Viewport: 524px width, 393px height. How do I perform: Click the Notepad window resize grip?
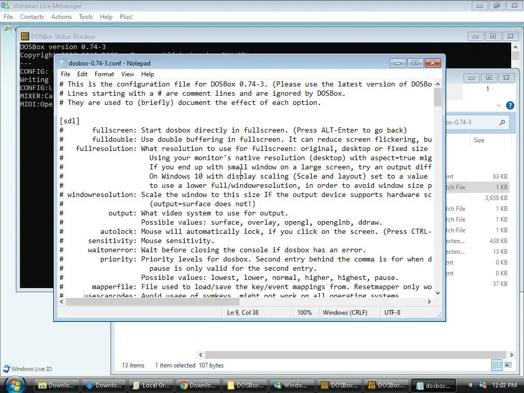click(x=439, y=315)
